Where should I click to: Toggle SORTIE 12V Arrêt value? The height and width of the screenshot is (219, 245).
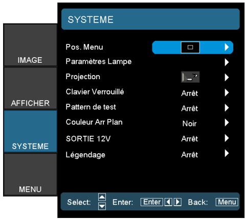(x=190, y=139)
